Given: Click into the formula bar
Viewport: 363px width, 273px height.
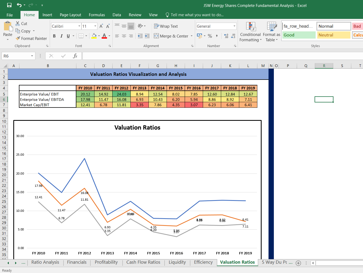Looking at the screenshot, I should [222, 56].
